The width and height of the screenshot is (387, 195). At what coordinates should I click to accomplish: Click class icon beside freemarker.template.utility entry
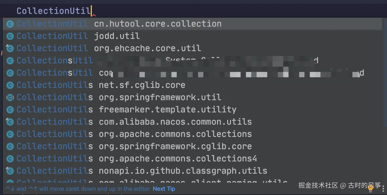pos(10,110)
